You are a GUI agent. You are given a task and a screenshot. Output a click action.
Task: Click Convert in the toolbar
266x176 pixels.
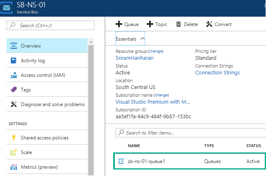click(219, 24)
